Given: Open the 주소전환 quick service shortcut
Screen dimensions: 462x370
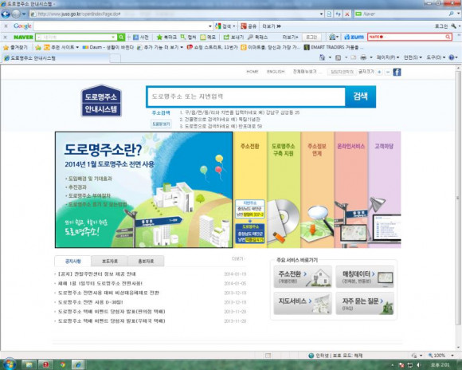Looking at the screenshot, I should click(303, 277).
